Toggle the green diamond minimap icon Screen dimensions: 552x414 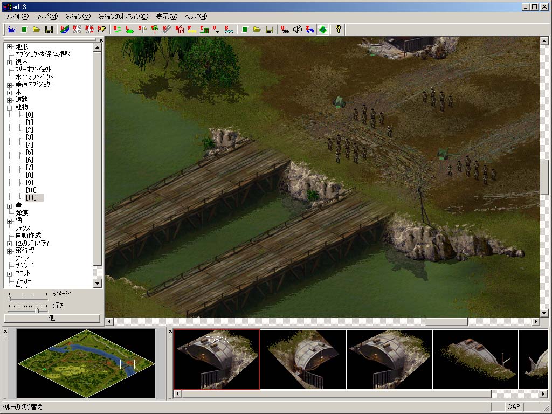click(323, 30)
